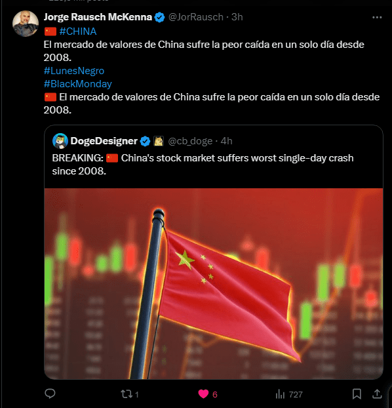Repost this tweet with the retweet icon
The width and height of the screenshot is (392, 408).
tap(127, 394)
